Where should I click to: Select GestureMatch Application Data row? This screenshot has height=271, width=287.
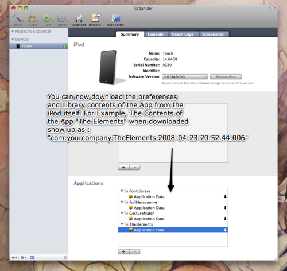[173, 219]
